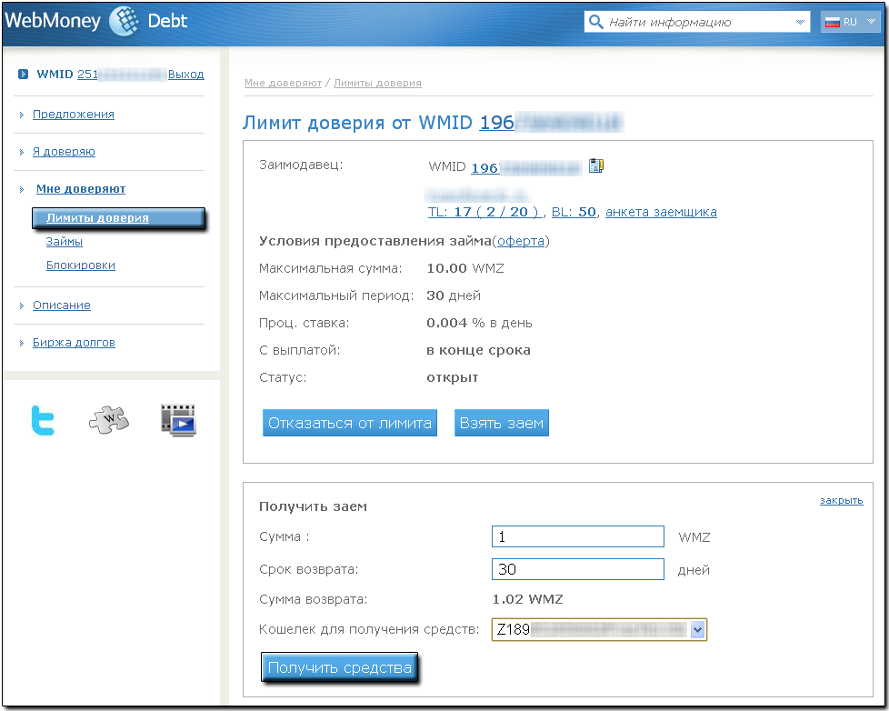
Task: Click the blue WMID arrow icon
Action: pyautogui.click(x=24, y=74)
